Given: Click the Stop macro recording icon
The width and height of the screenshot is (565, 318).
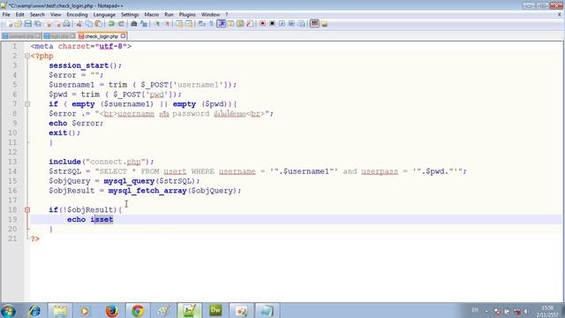Looking at the screenshot, I should click(x=272, y=24).
